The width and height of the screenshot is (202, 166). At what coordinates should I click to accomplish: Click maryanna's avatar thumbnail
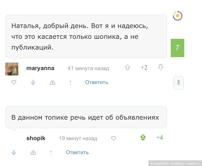point(12,69)
